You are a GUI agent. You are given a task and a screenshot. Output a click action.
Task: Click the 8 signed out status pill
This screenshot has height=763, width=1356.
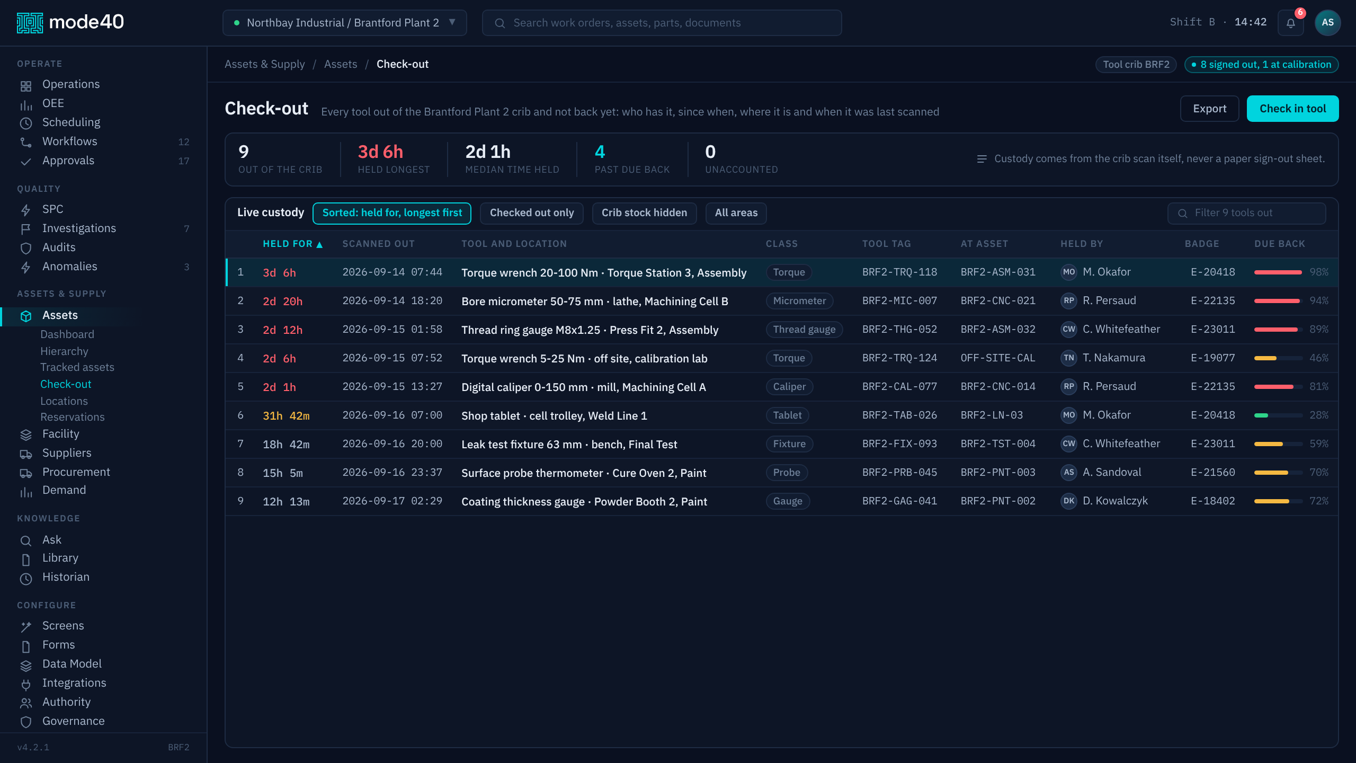(x=1261, y=65)
